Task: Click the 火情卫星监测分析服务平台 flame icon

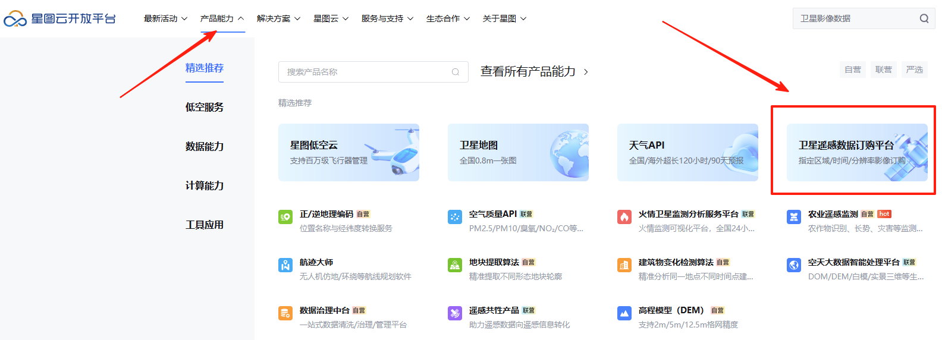Action: pos(624,217)
